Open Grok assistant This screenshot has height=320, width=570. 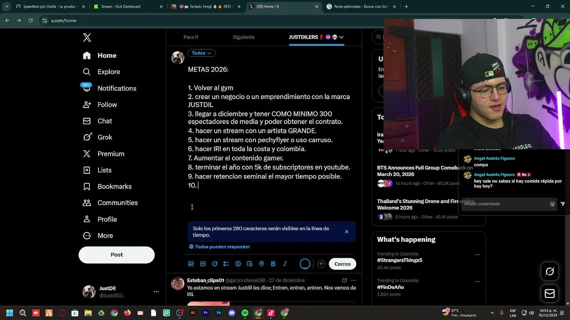98,137
